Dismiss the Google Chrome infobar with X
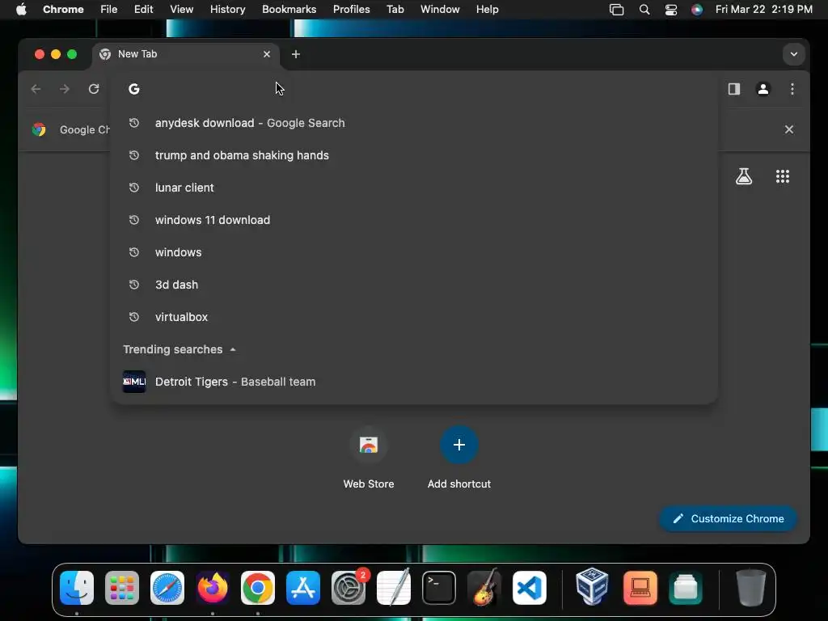This screenshot has width=828, height=621. point(789,129)
